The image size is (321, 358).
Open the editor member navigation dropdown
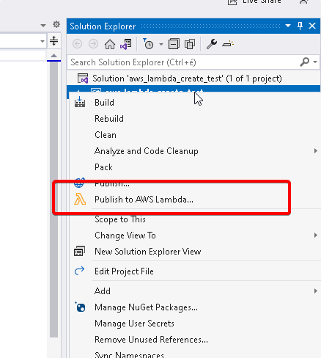43,41
